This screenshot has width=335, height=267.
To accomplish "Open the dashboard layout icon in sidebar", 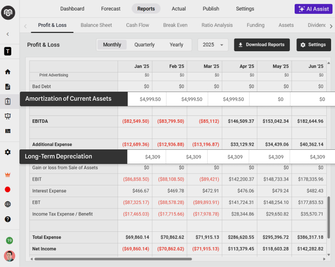I will (x=8, y=131).
